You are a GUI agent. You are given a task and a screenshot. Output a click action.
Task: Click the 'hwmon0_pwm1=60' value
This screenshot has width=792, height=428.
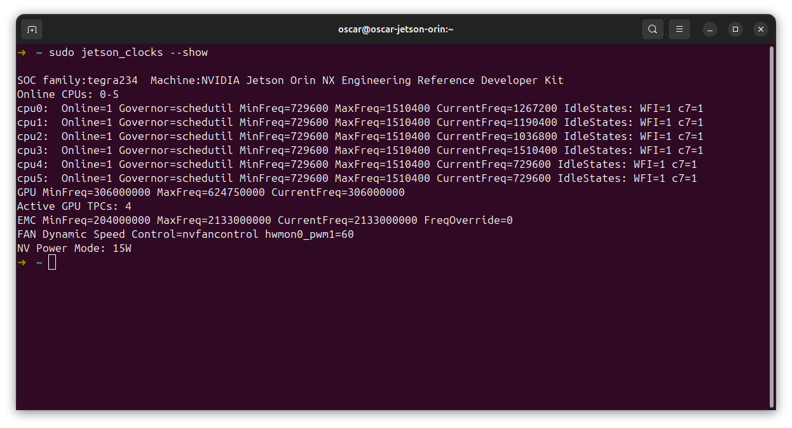point(310,234)
